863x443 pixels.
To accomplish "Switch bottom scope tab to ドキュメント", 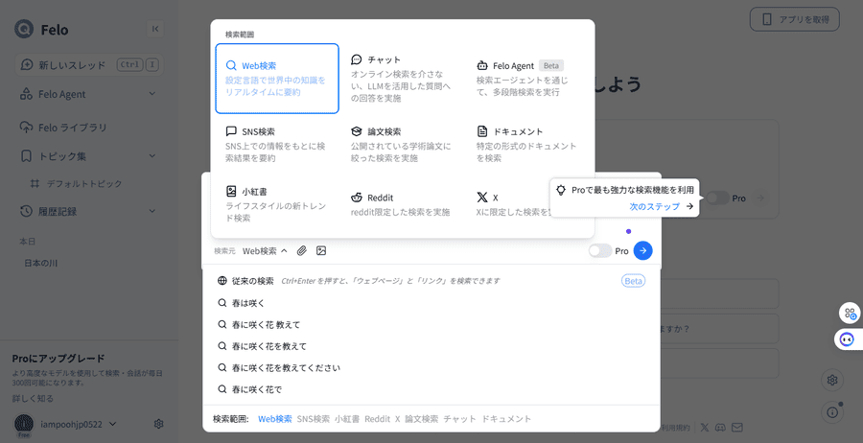I will (506, 419).
